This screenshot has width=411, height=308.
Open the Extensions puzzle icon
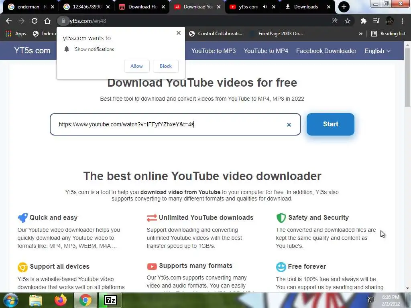coord(363,21)
